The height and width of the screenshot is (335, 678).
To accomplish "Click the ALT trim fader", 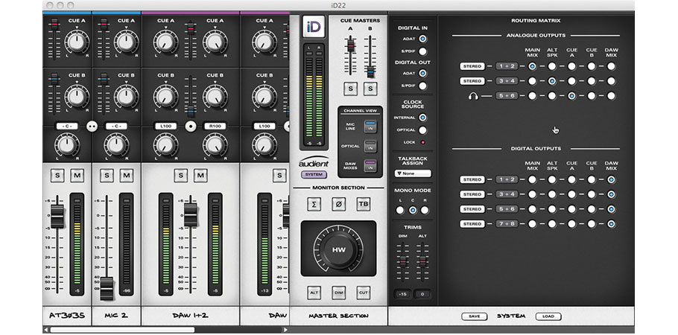I will [x=422, y=262].
